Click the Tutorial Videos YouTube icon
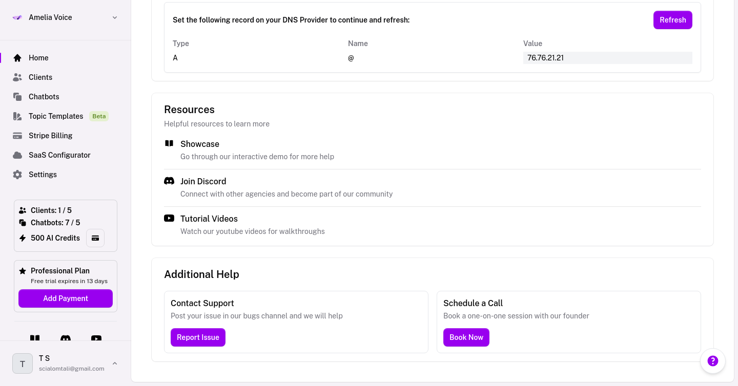738x386 pixels. point(169,219)
